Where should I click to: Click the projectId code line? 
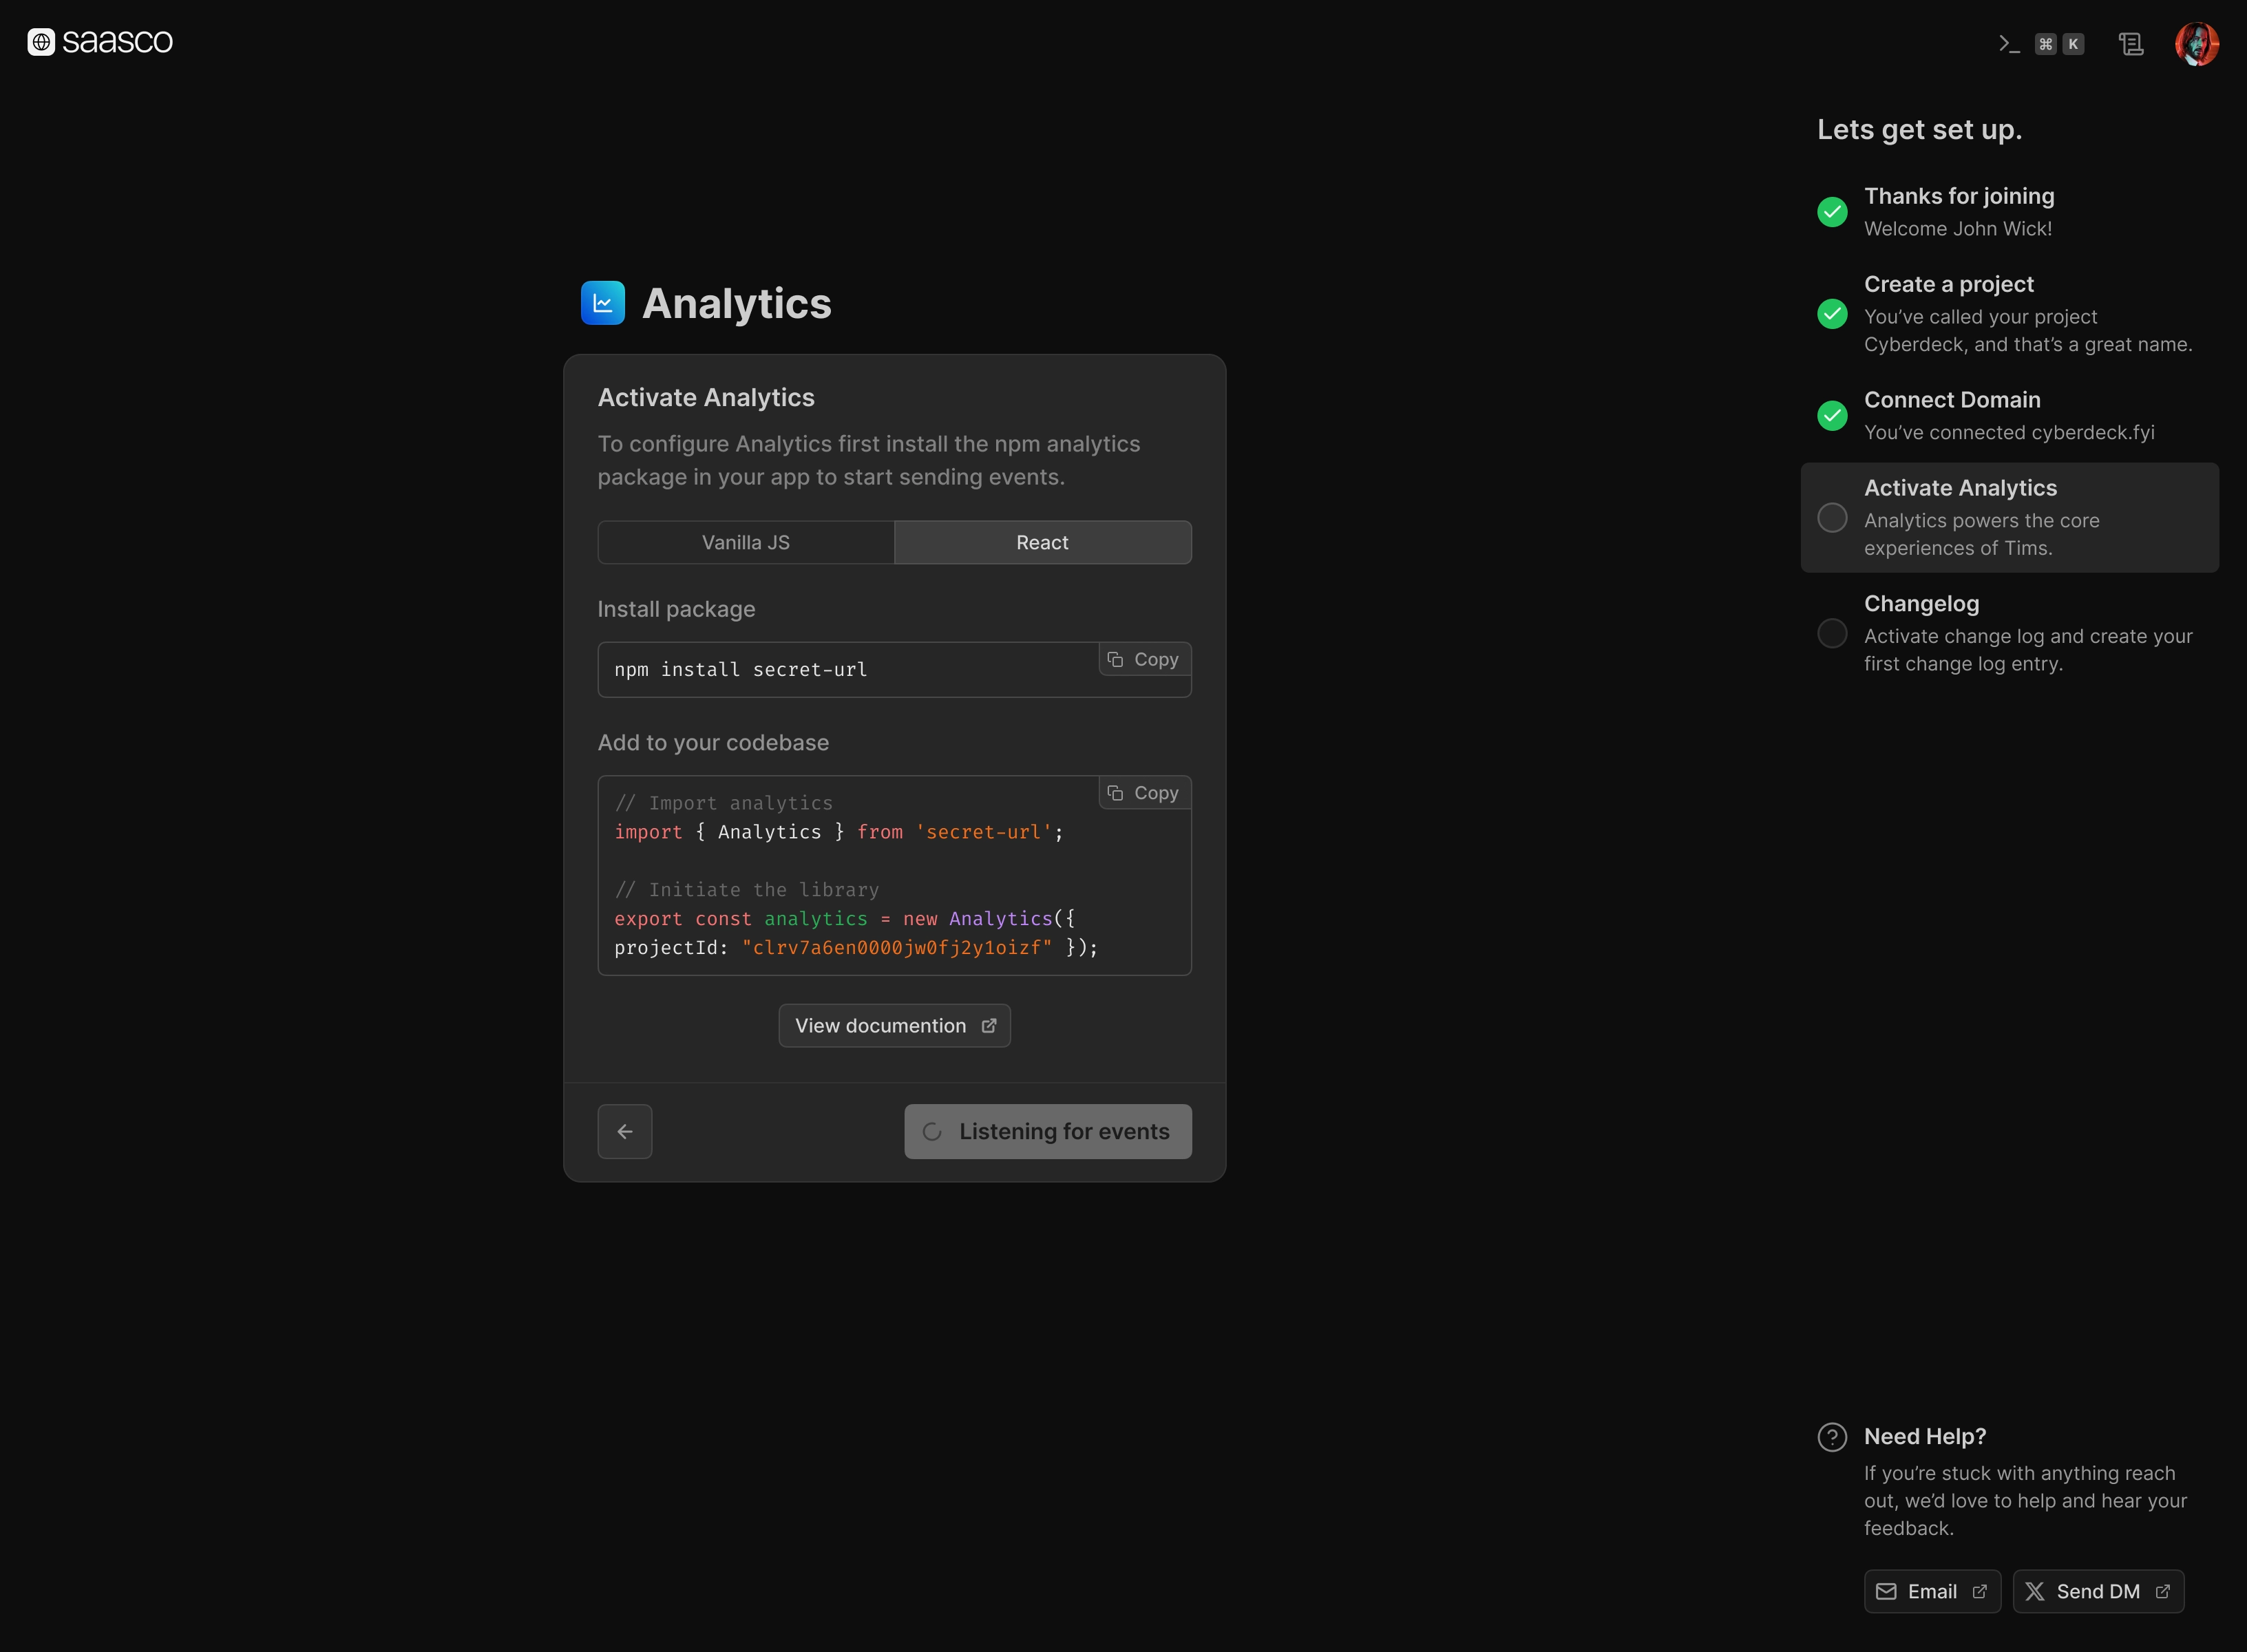856,947
